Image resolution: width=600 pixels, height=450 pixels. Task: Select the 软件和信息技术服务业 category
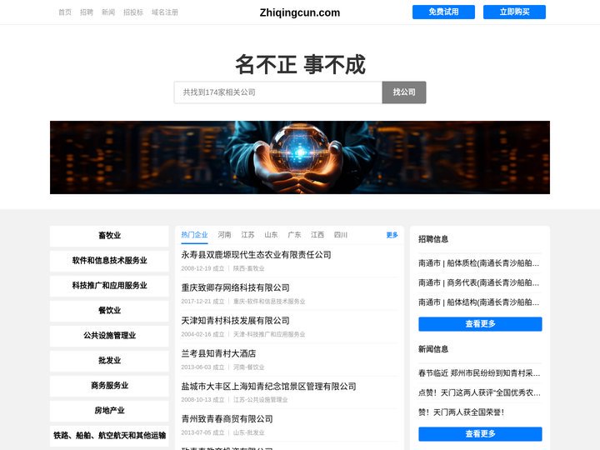click(109, 261)
